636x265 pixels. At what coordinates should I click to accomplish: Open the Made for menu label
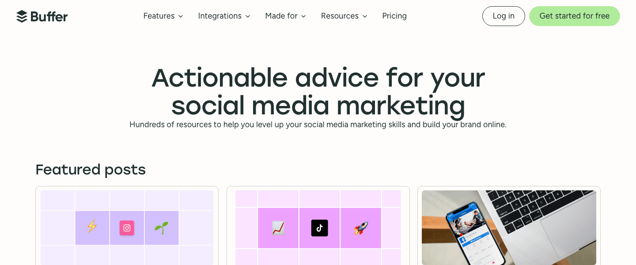point(281,16)
